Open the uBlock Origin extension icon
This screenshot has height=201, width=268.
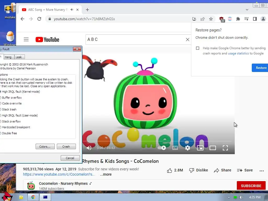[222, 19]
